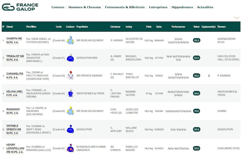Open Événements & Billetterie menu
Viewport: 243px width, 155px height.
(x=125, y=7)
